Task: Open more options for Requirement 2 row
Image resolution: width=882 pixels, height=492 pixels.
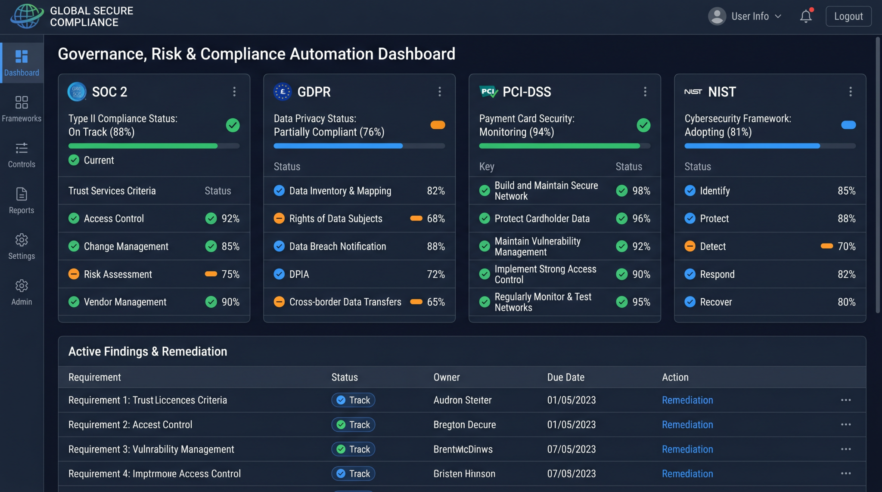Action: [x=846, y=425]
